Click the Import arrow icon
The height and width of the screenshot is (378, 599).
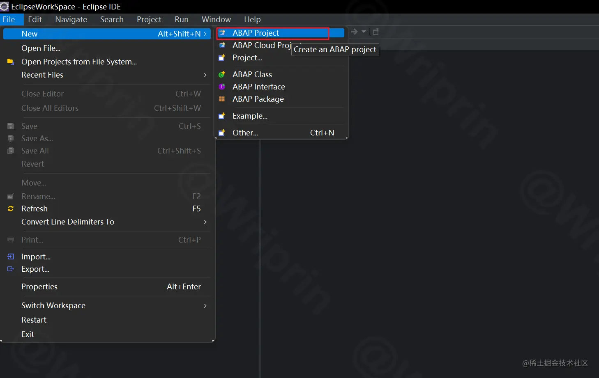coord(11,257)
